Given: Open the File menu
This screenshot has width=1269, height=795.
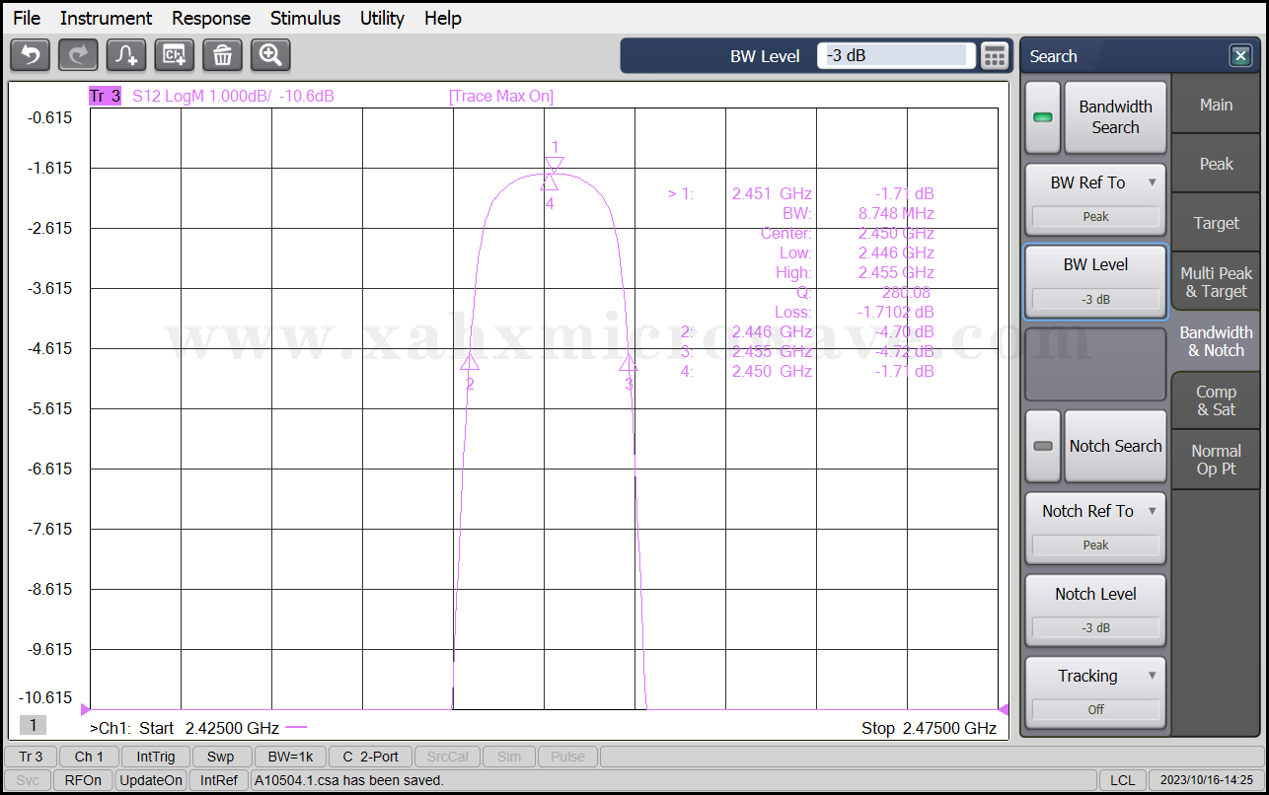Looking at the screenshot, I should tap(27, 18).
